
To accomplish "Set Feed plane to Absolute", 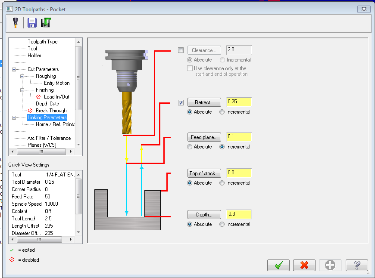I will [x=190, y=147].
